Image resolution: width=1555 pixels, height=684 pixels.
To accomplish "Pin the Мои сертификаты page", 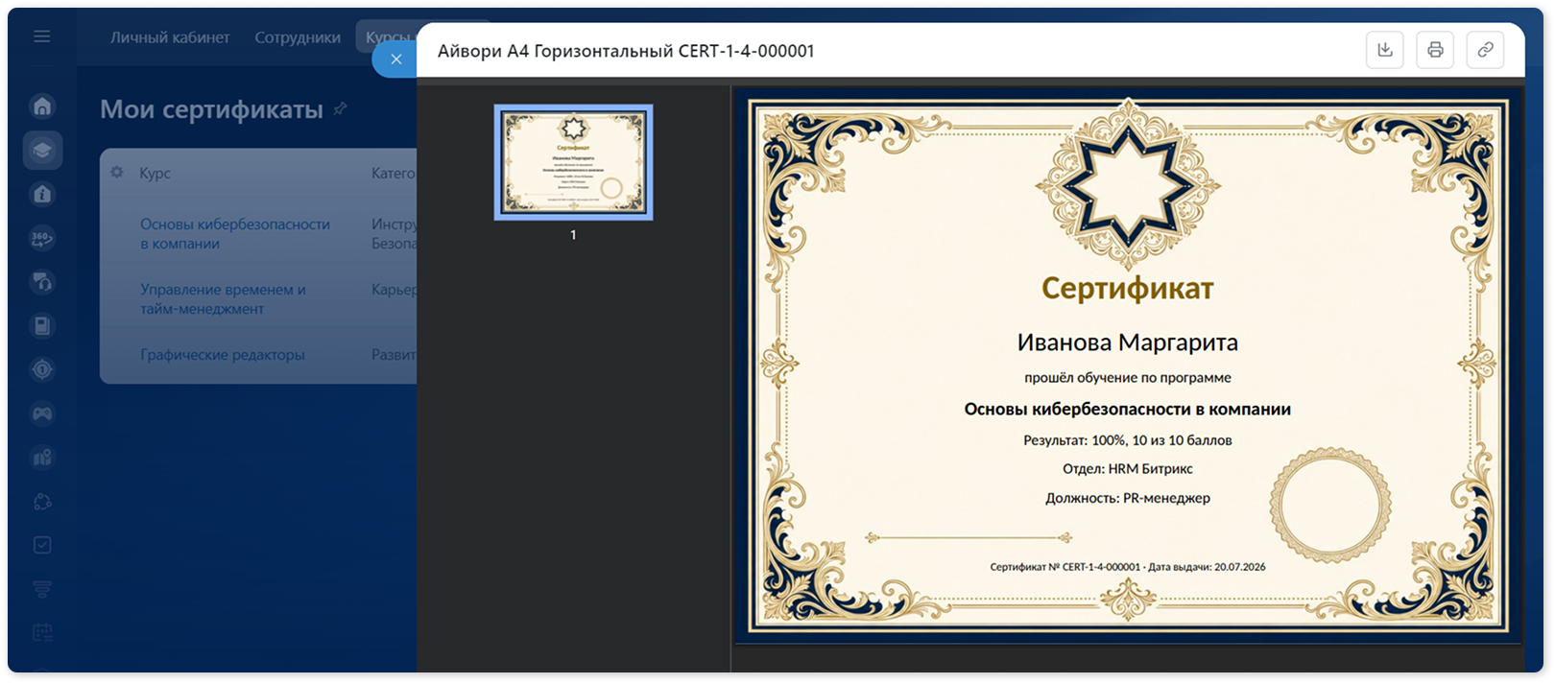I will (x=340, y=109).
